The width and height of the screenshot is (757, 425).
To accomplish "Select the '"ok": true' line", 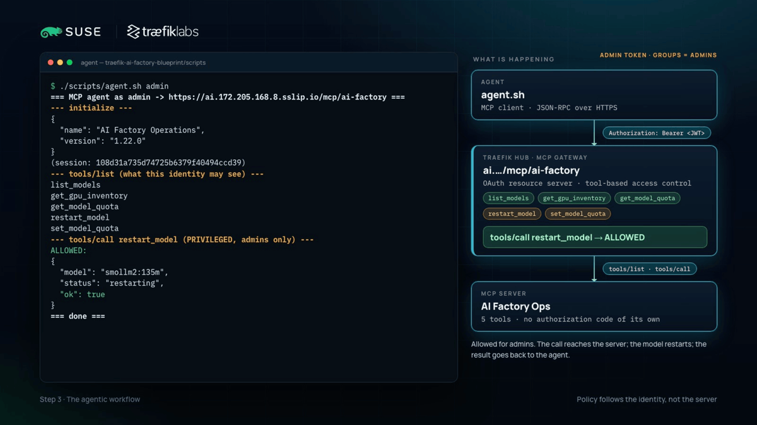I will [83, 295].
